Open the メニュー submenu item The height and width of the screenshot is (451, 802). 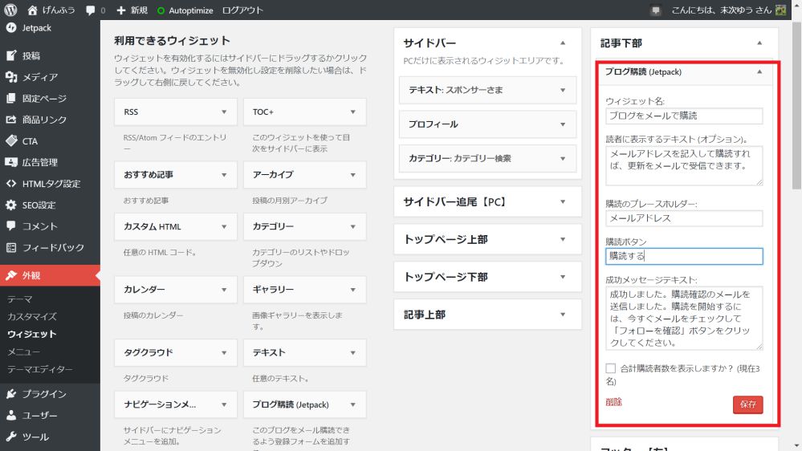pos(23,351)
